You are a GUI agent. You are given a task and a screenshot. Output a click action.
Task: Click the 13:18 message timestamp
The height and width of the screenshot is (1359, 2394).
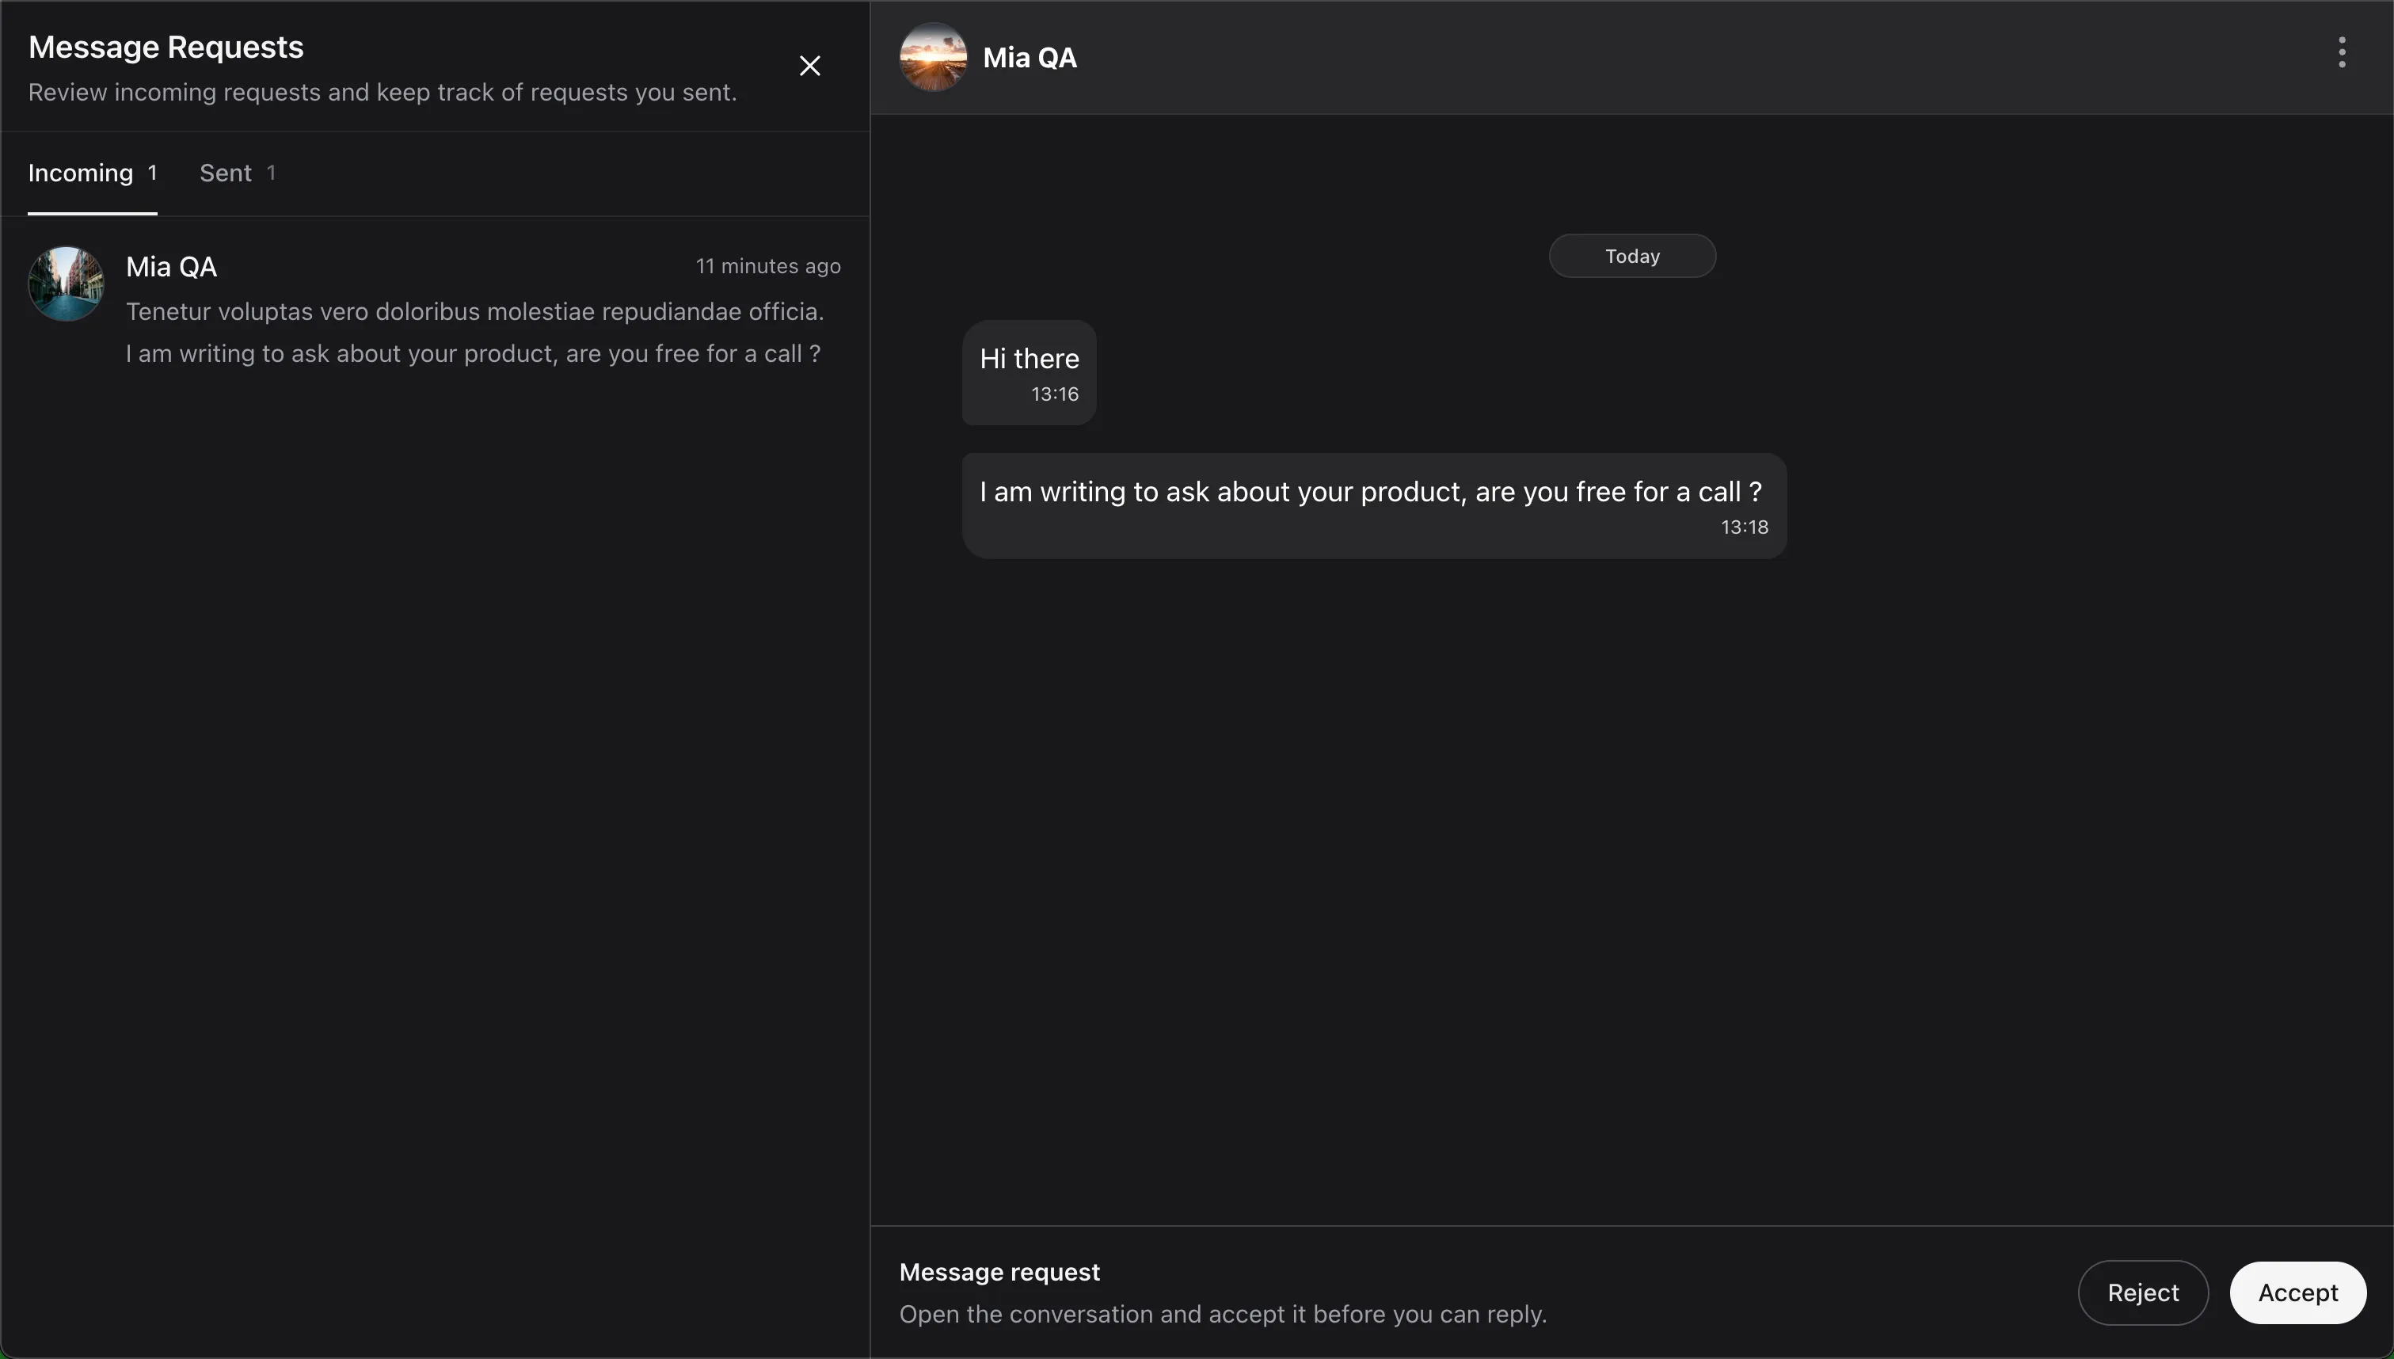coord(1745,527)
